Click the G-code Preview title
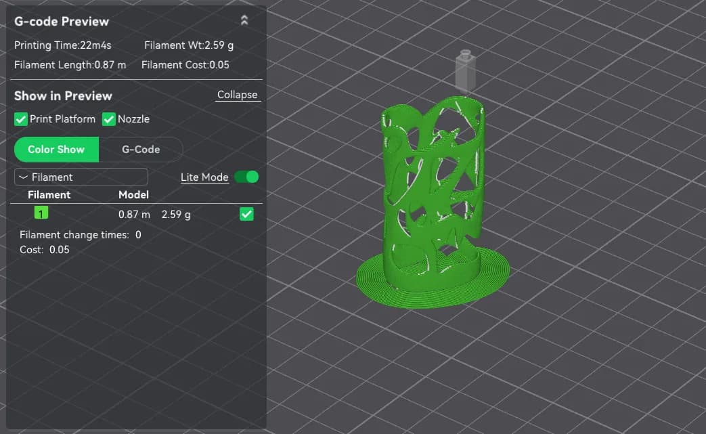The image size is (706, 434). tap(62, 22)
